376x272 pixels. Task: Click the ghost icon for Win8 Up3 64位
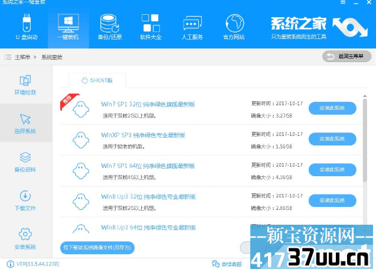click(81, 229)
